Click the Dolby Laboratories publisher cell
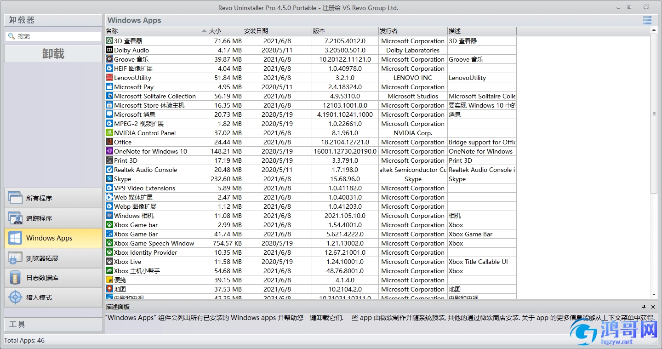The image size is (662, 349). point(413,50)
